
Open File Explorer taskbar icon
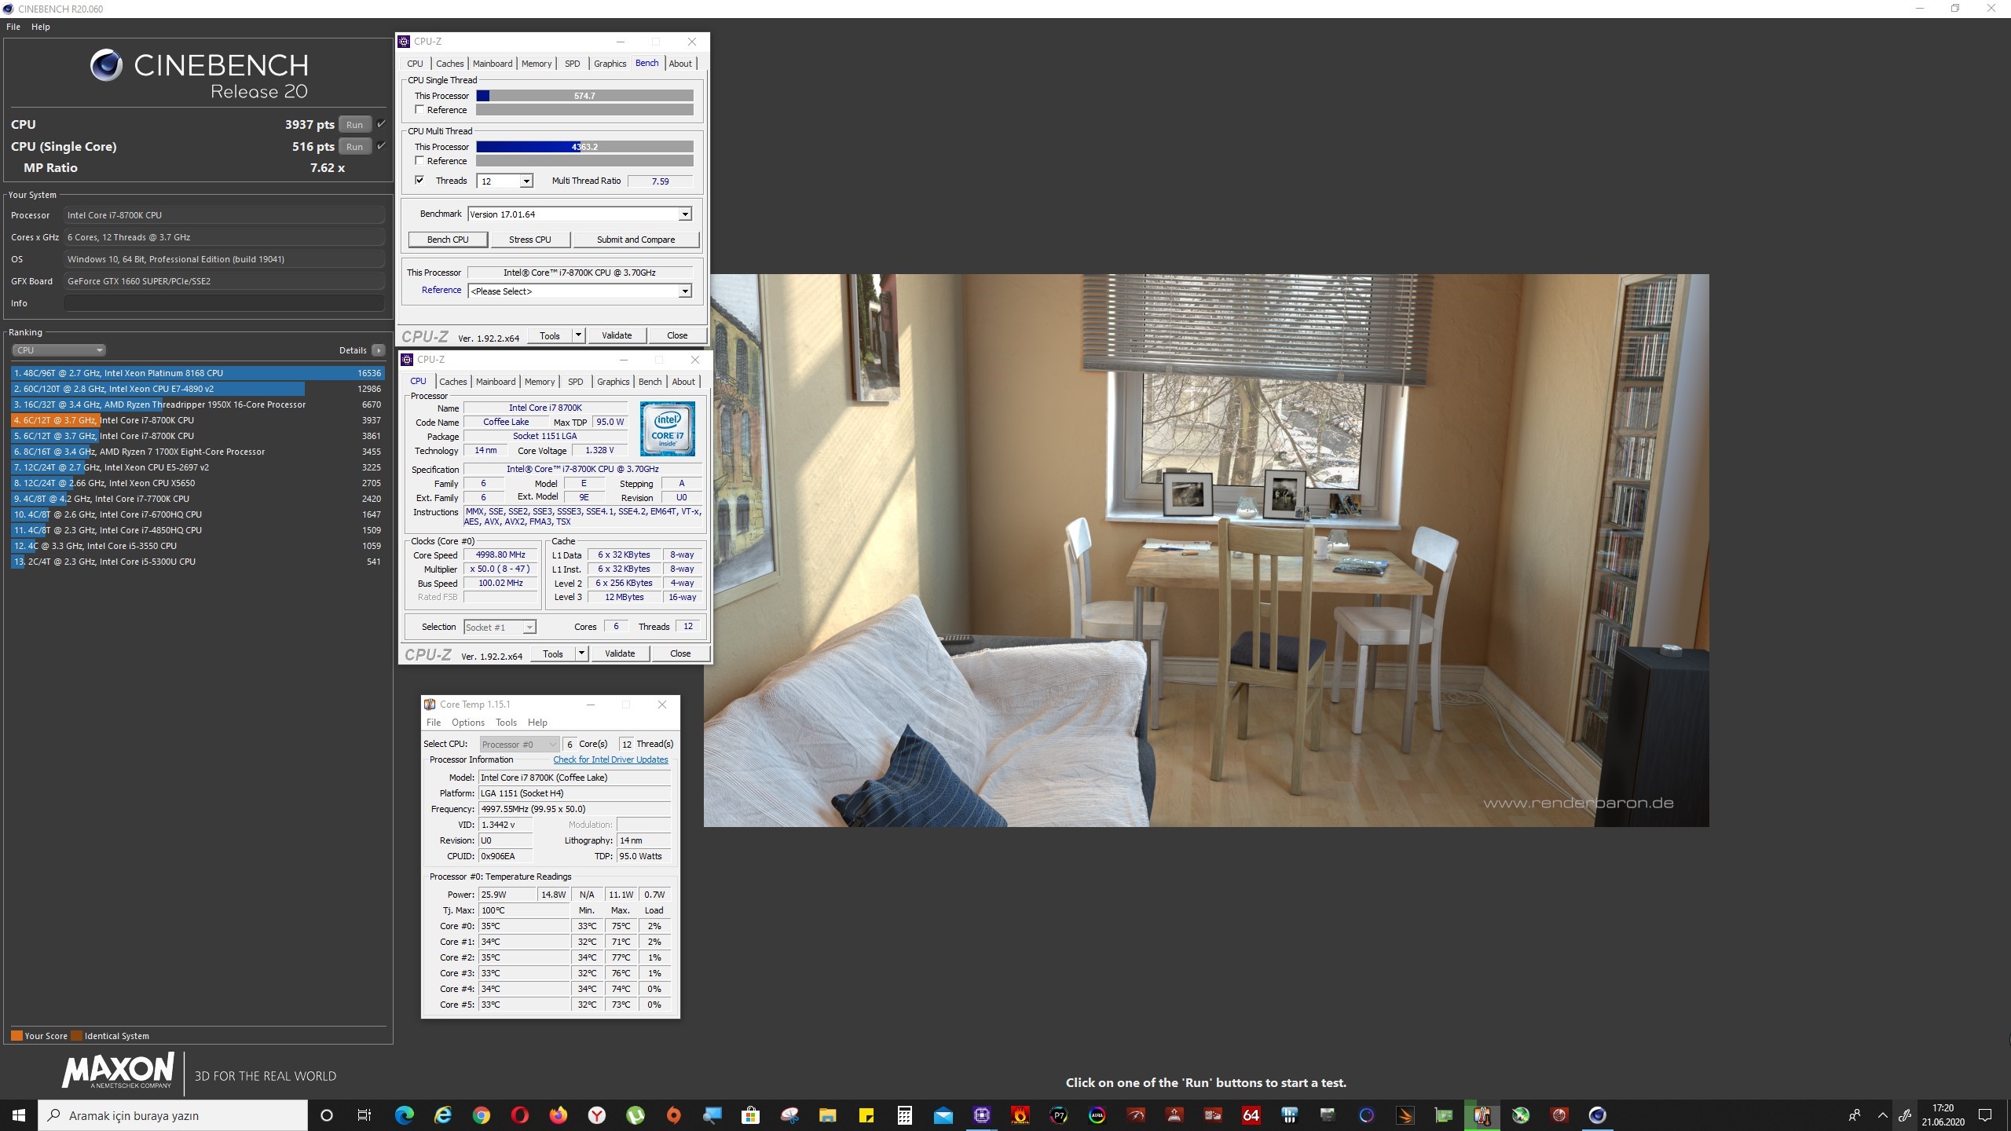828,1115
